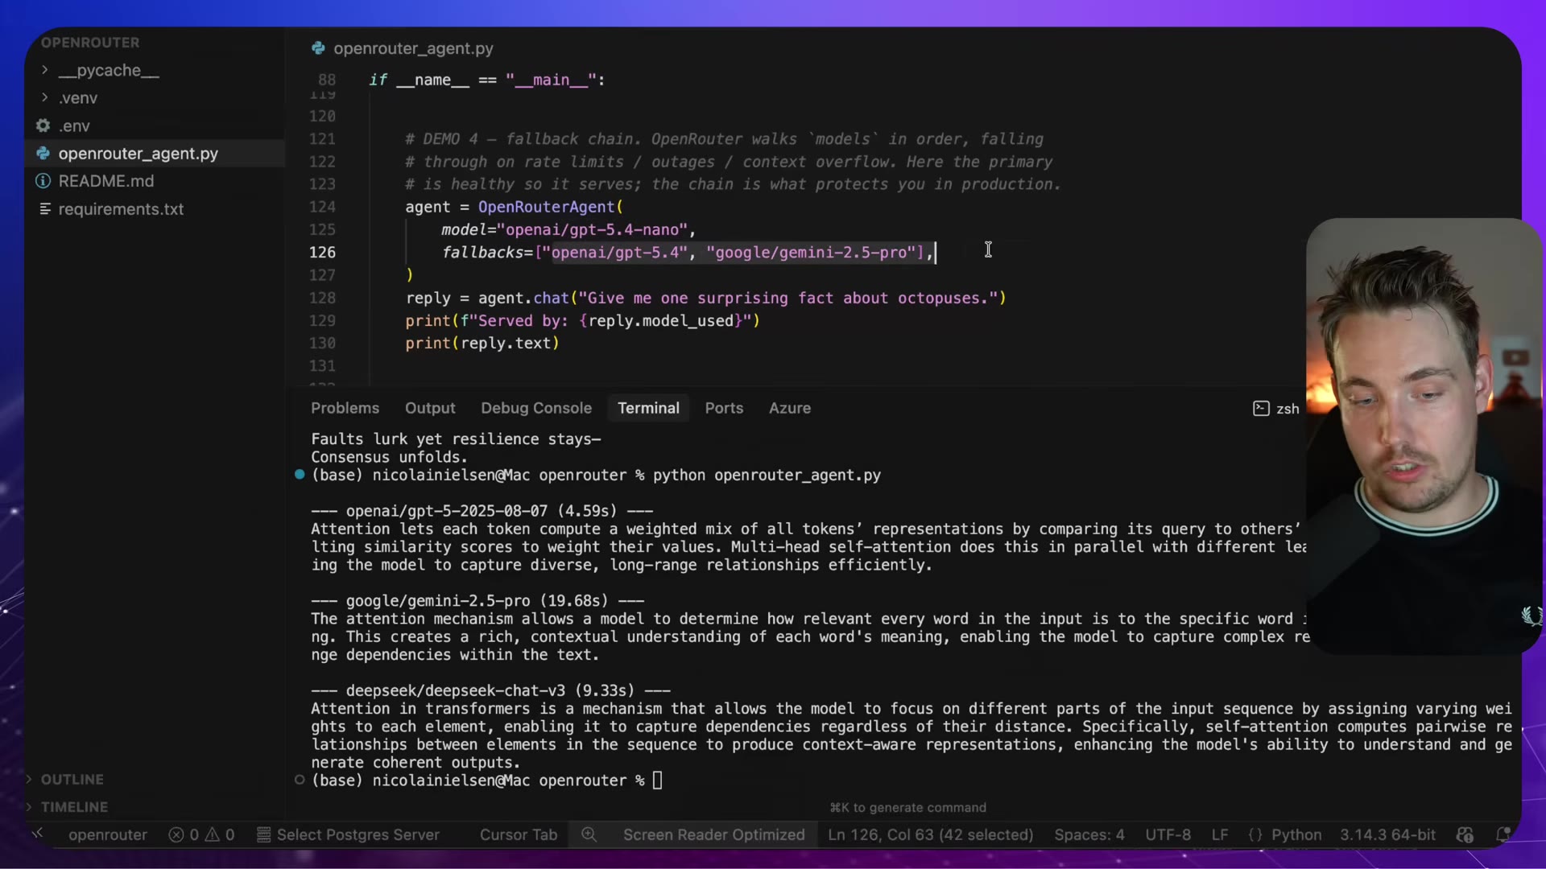The image size is (1546, 869).
Task: Click the copilot-style icon near status bar end
Action: click(x=1465, y=835)
